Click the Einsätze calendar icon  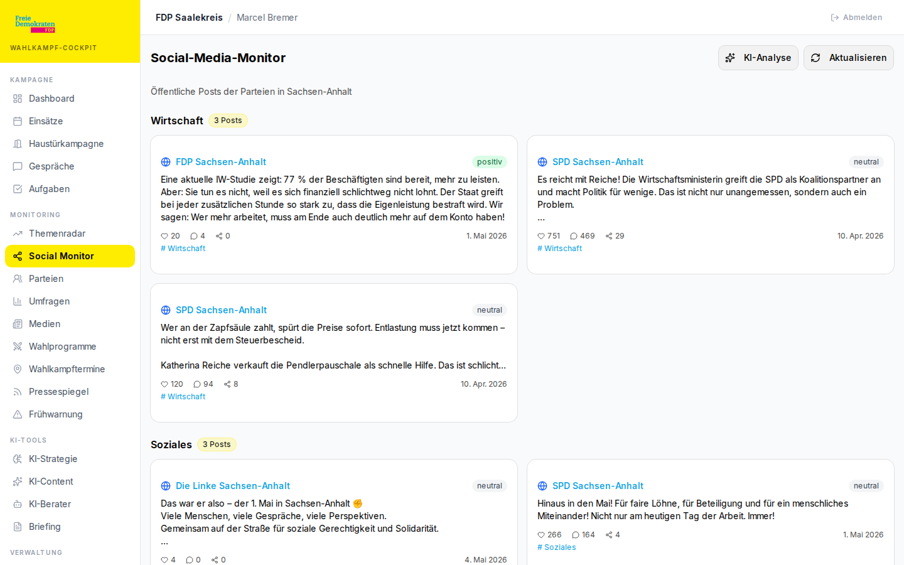(x=18, y=121)
